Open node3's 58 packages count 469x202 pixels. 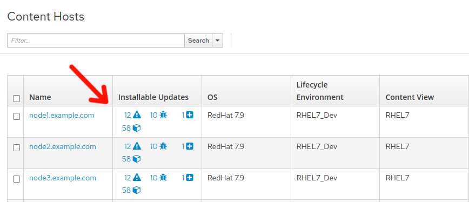click(126, 190)
